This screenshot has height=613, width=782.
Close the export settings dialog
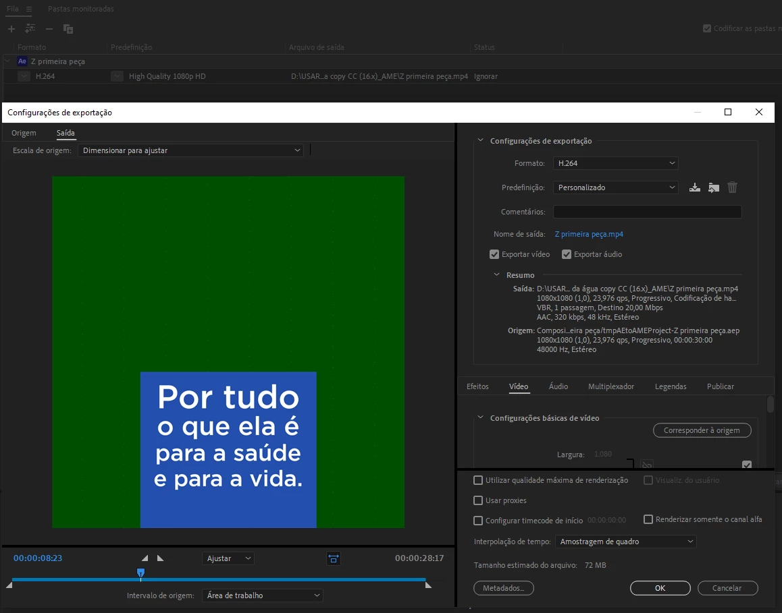point(758,112)
